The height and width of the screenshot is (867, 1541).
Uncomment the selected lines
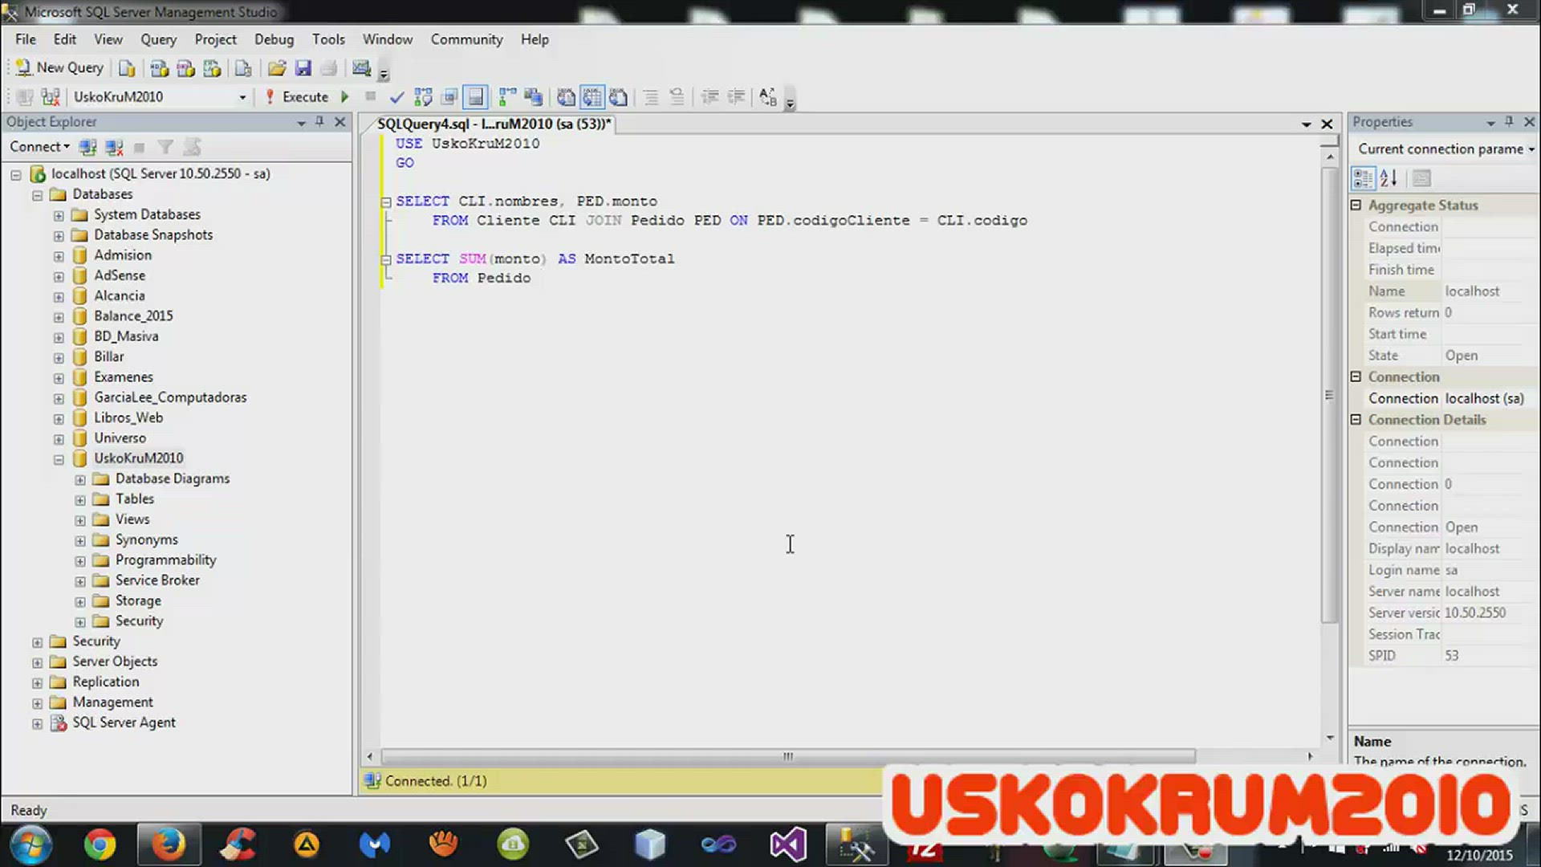pyautogui.click(x=677, y=97)
